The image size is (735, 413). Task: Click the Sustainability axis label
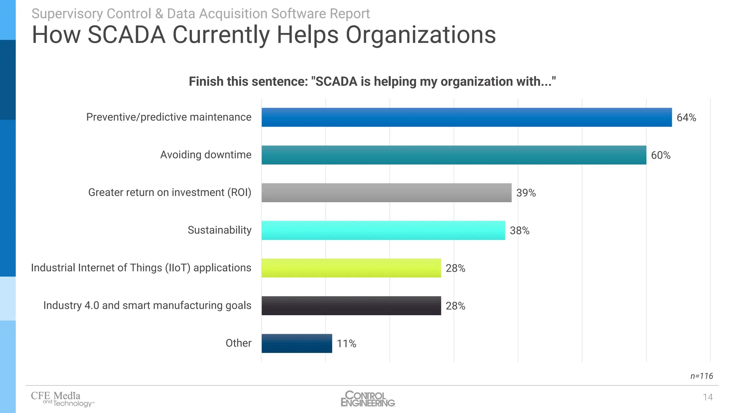219,230
